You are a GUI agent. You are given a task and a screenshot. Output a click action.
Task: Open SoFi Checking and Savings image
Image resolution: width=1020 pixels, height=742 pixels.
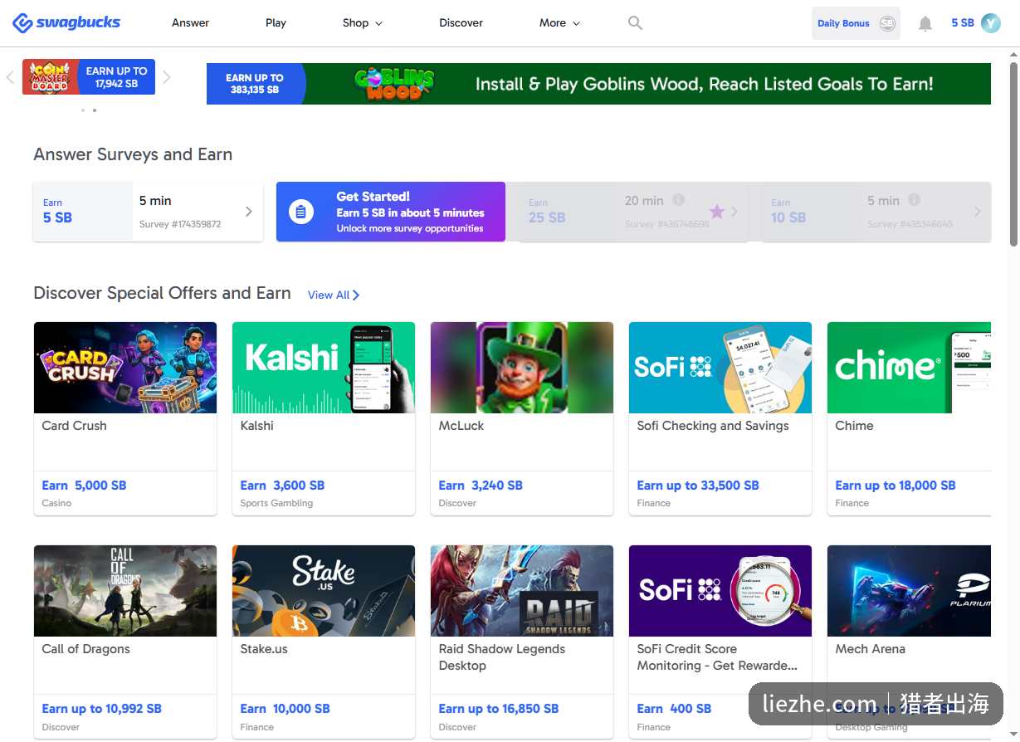click(x=720, y=368)
